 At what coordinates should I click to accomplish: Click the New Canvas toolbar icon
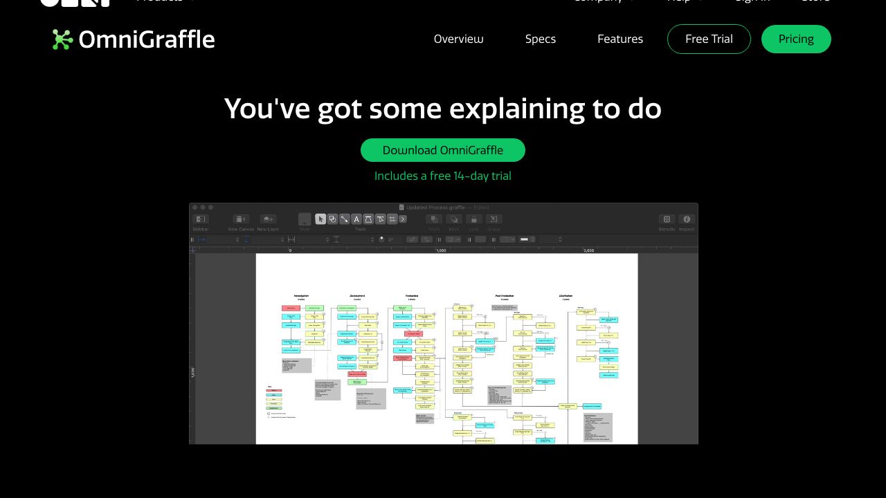tap(241, 219)
